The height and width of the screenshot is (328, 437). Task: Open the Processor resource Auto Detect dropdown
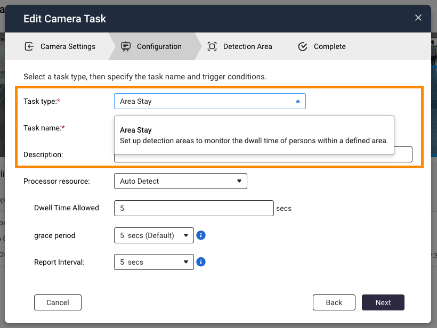[x=181, y=181]
